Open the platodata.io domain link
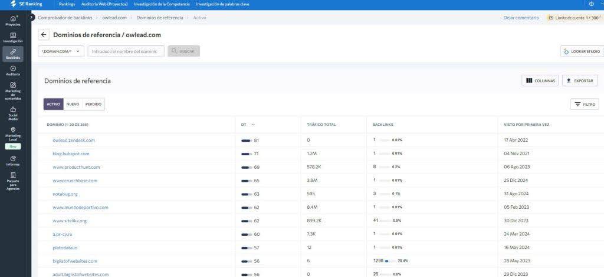 click(x=65, y=248)
